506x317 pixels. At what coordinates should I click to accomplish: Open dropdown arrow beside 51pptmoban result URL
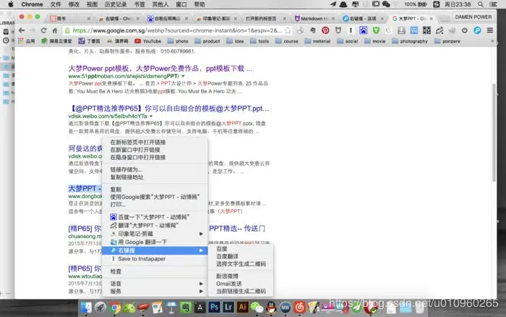(183, 76)
